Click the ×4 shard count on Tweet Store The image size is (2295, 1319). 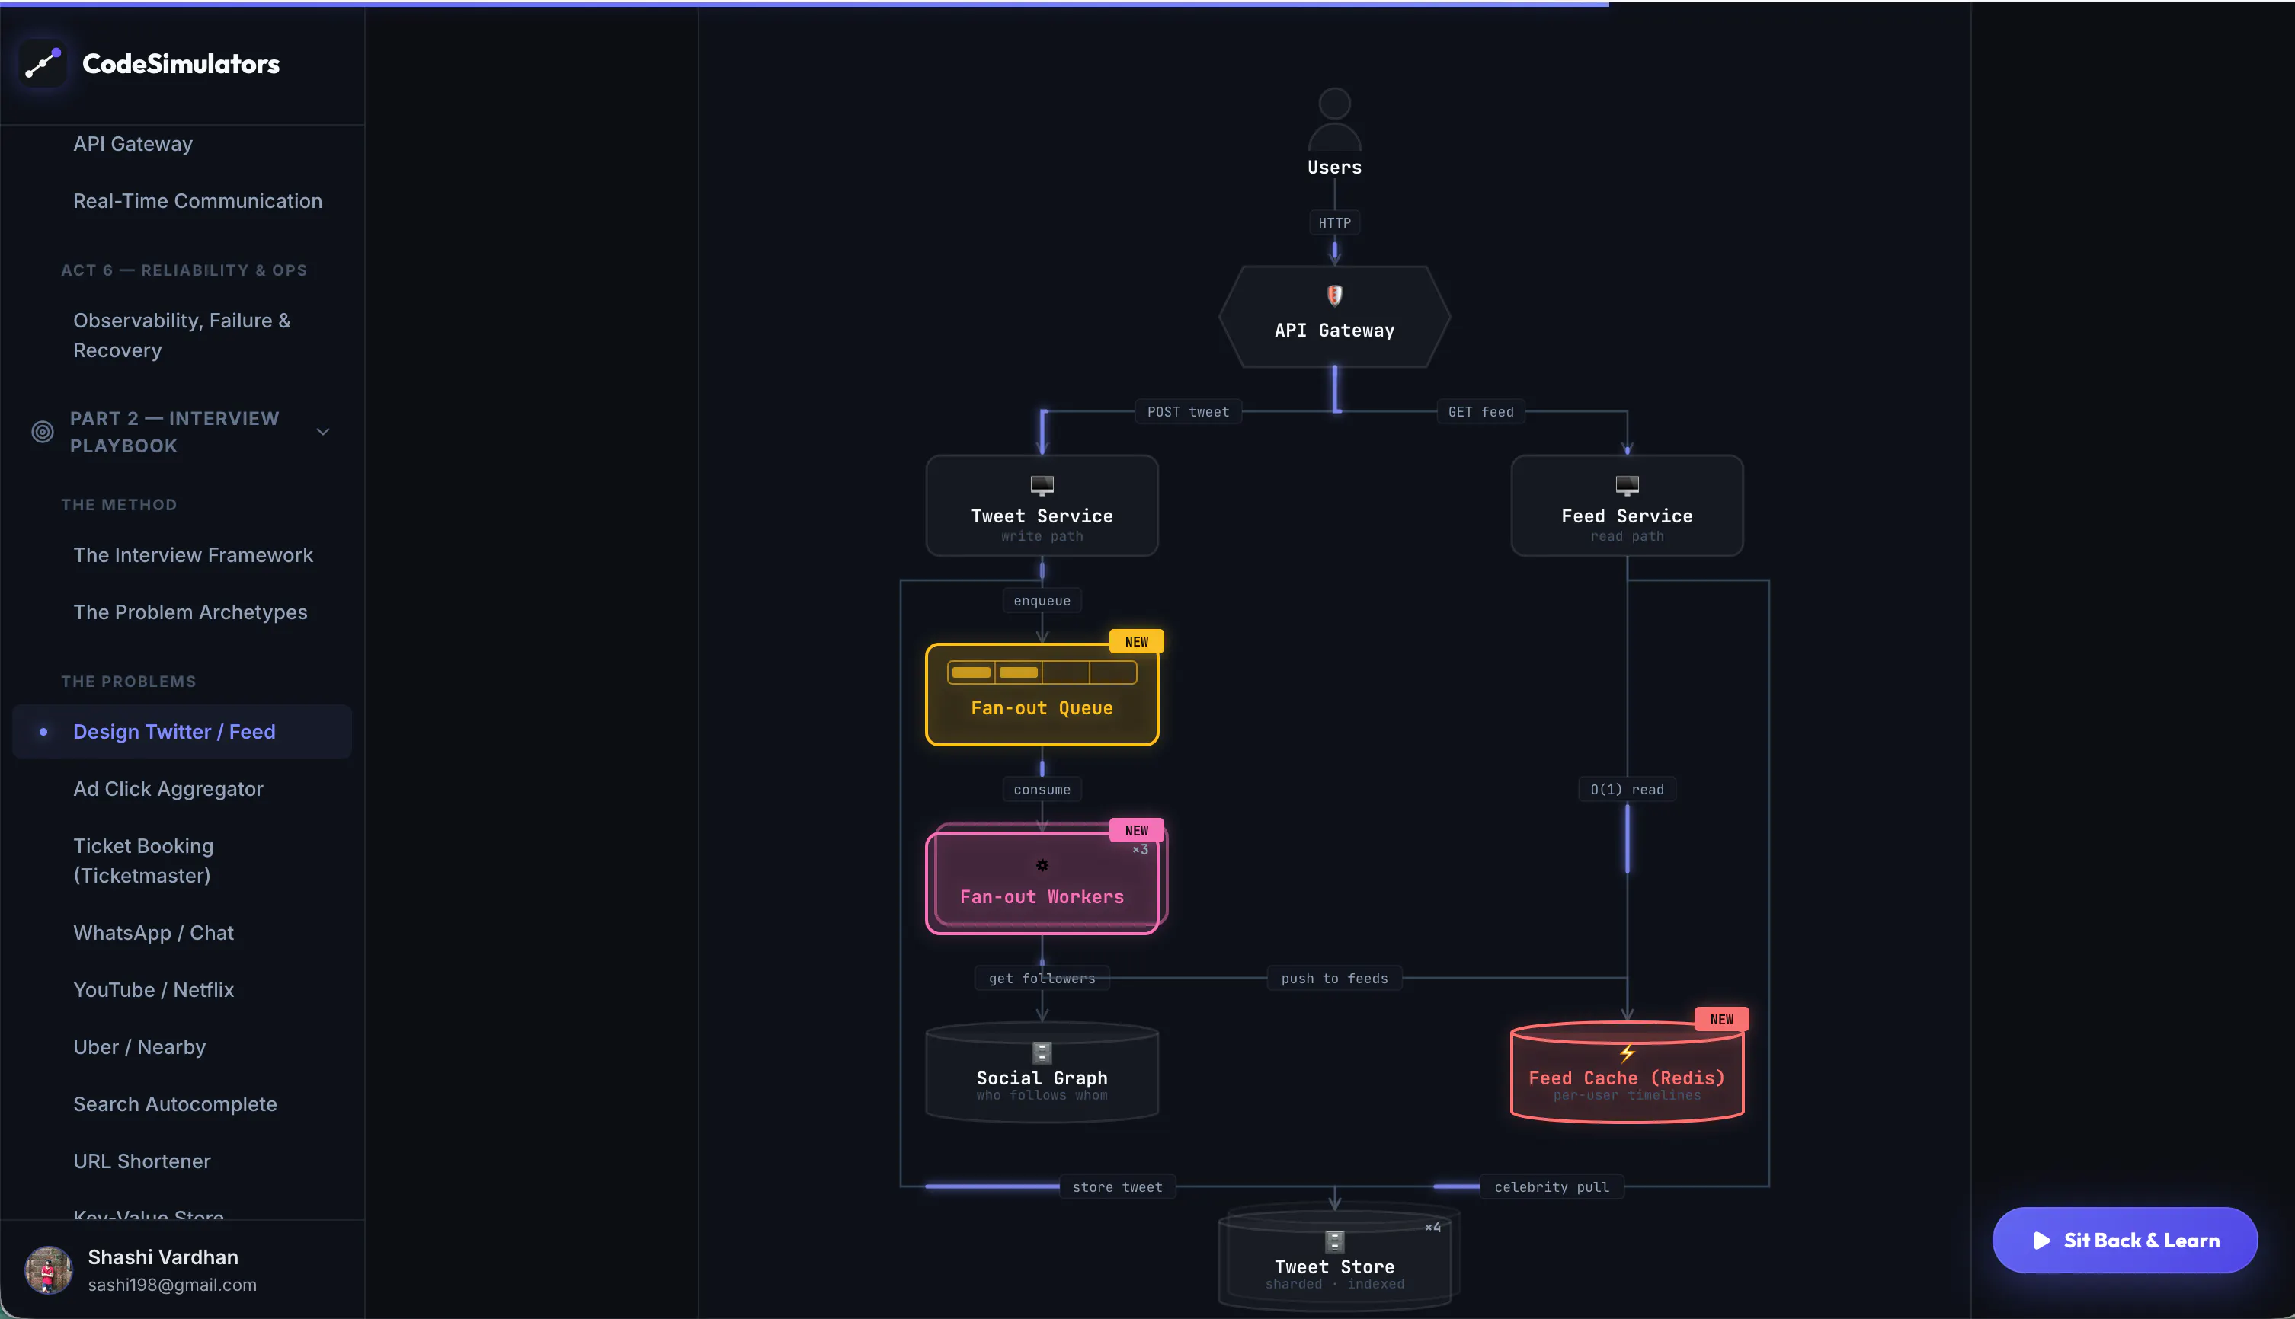(x=1433, y=1228)
